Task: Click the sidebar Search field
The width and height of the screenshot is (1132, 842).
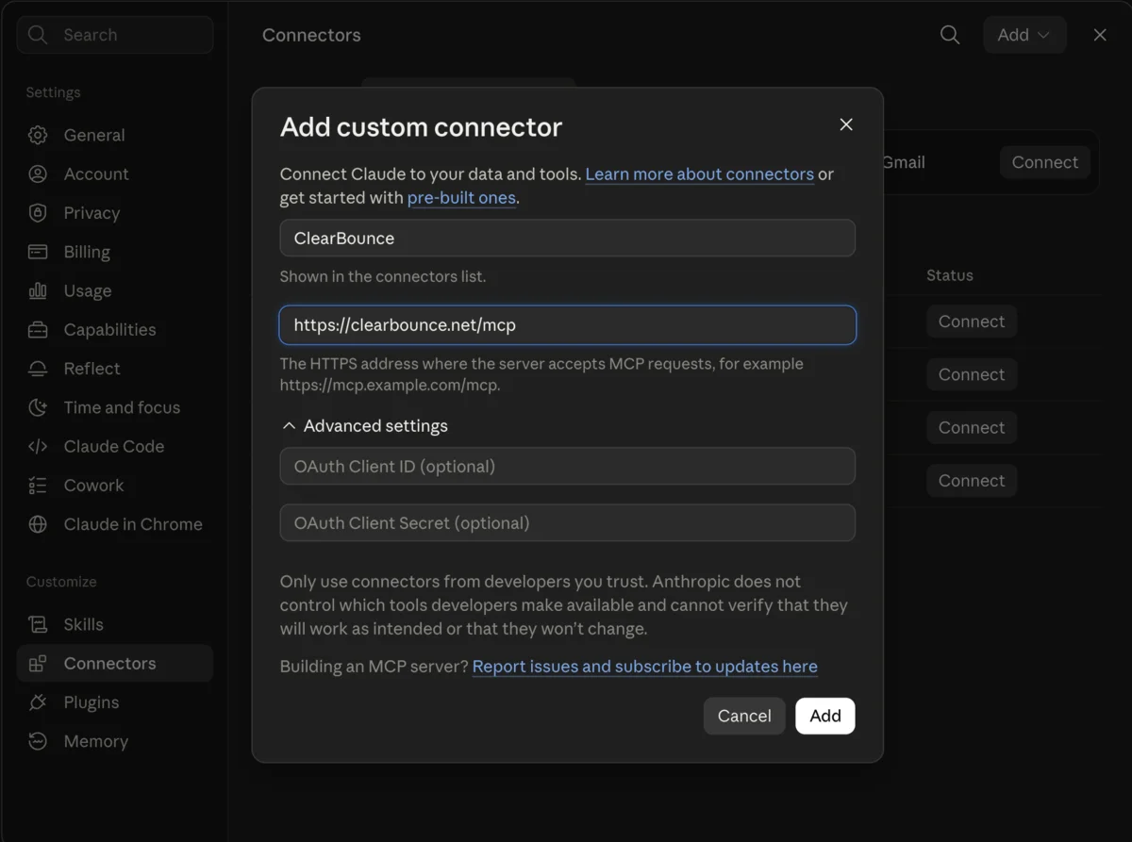Action: [x=115, y=35]
